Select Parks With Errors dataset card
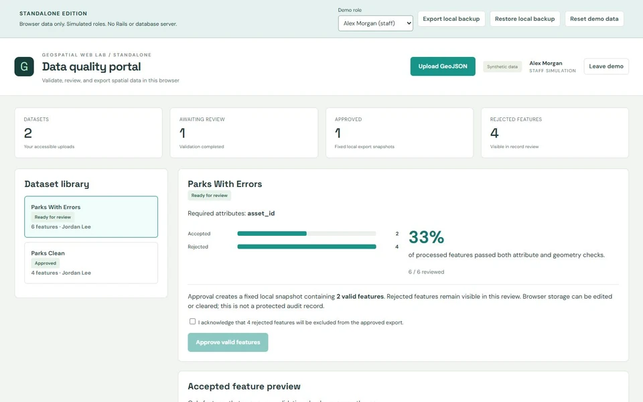This screenshot has width=643, height=402. pyautogui.click(x=91, y=216)
